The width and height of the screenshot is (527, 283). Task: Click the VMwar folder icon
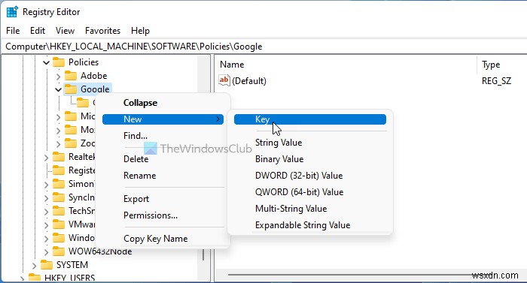pos(59,224)
